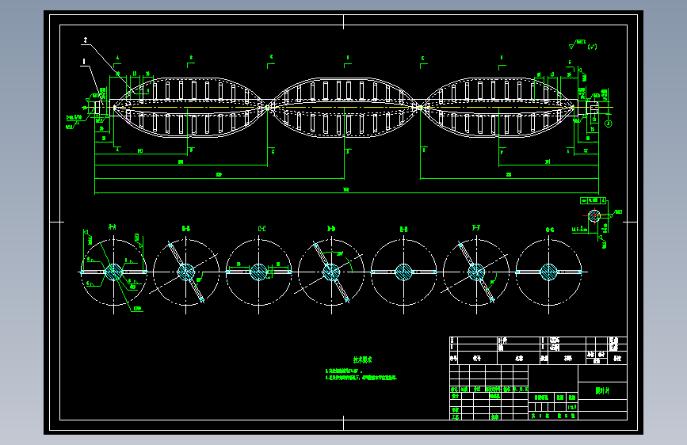Select the C-C section view label
The width and height of the screenshot is (687, 445).
[x=261, y=229]
